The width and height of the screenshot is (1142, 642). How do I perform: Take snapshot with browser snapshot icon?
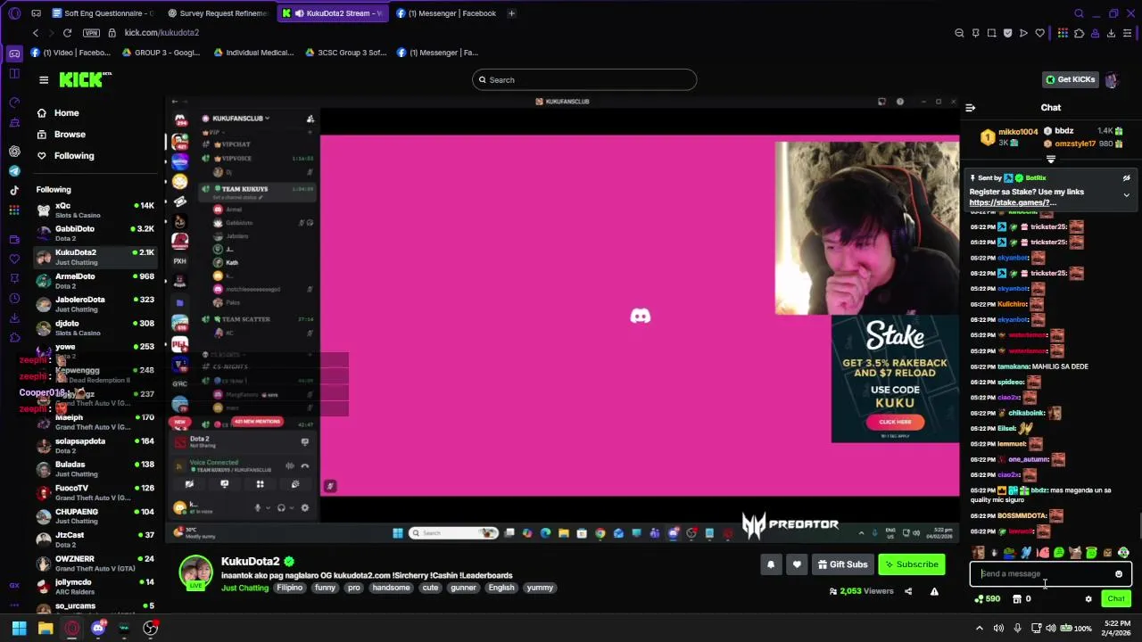coord(991,33)
